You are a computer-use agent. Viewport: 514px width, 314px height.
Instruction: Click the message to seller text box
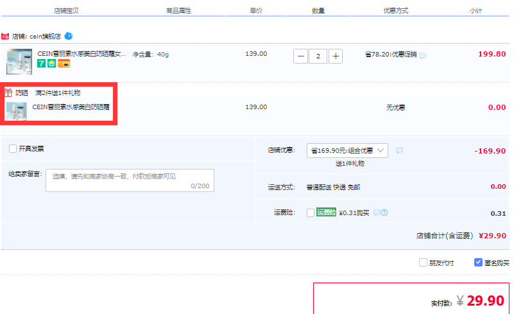click(130, 180)
